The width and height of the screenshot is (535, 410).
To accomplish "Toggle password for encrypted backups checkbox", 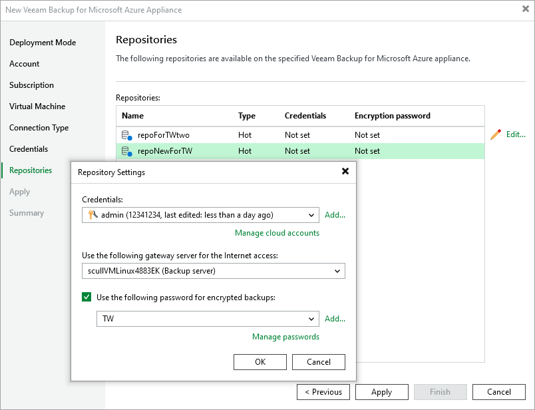I will (x=87, y=297).
